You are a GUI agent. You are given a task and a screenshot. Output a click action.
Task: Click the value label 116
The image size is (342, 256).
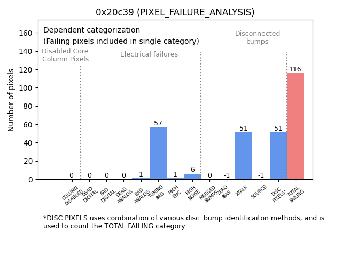295,69
